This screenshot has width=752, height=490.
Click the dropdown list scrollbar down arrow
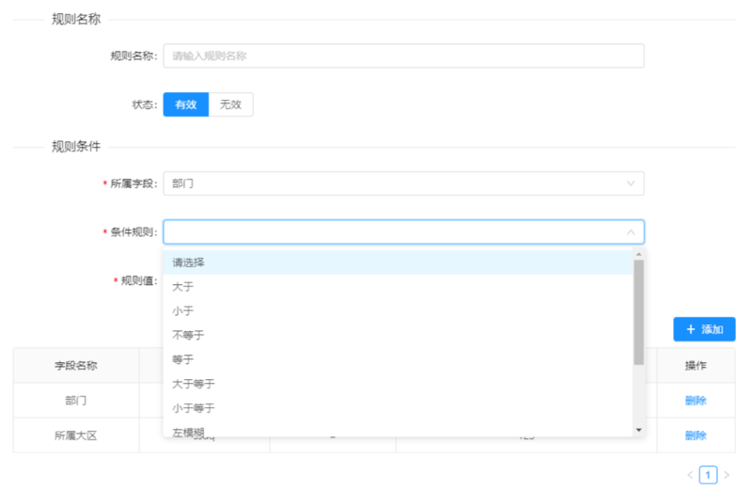638,430
